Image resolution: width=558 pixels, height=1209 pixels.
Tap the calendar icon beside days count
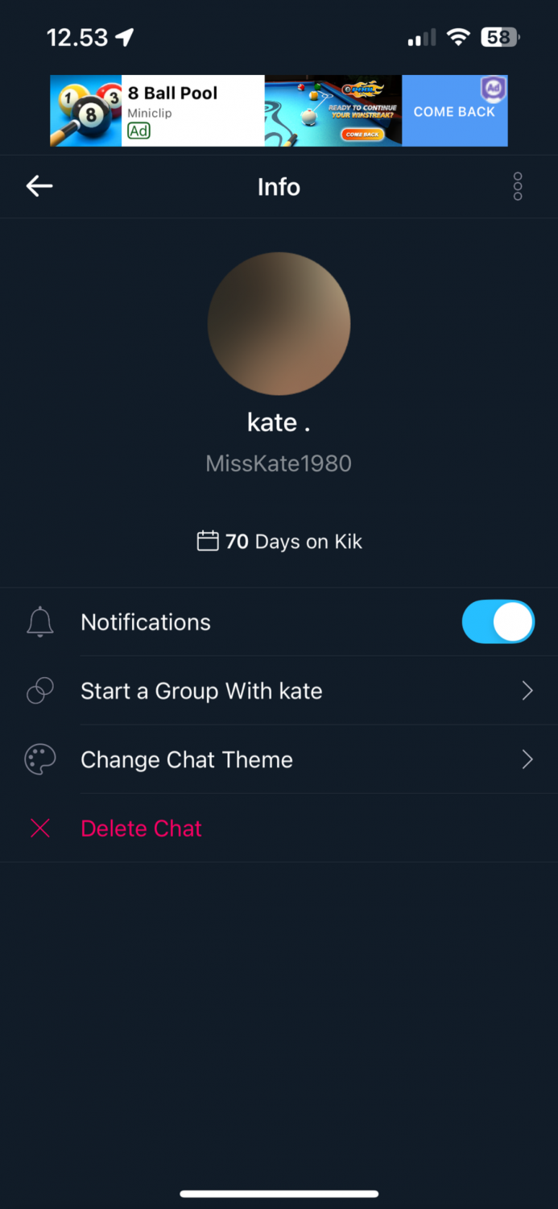click(208, 541)
